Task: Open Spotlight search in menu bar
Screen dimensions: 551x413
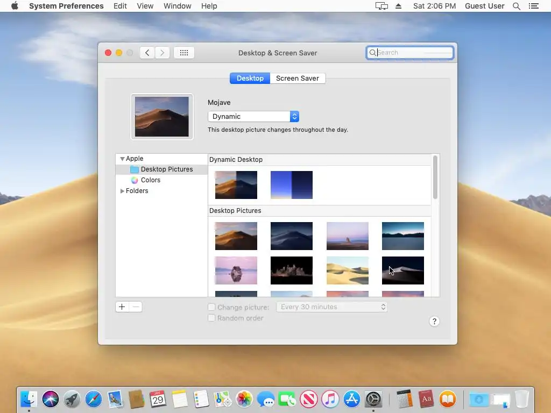Action: point(516,6)
